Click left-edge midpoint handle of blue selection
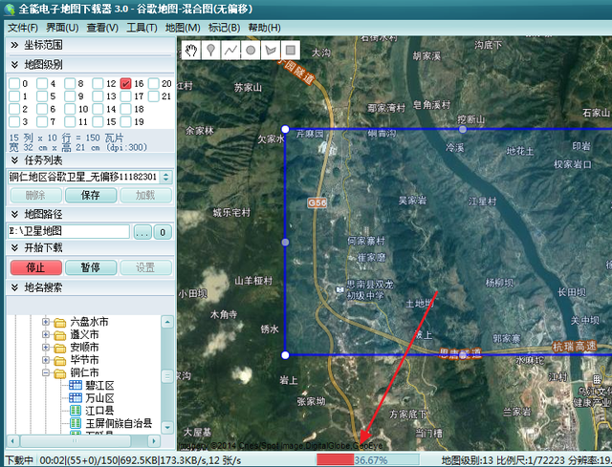The width and height of the screenshot is (612, 467). [x=285, y=242]
